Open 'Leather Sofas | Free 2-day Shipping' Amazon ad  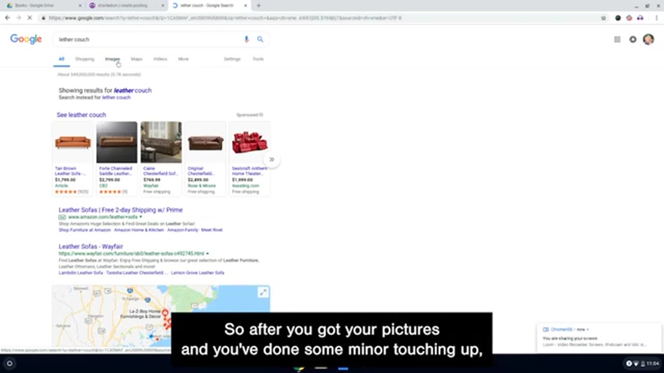(x=120, y=210)
